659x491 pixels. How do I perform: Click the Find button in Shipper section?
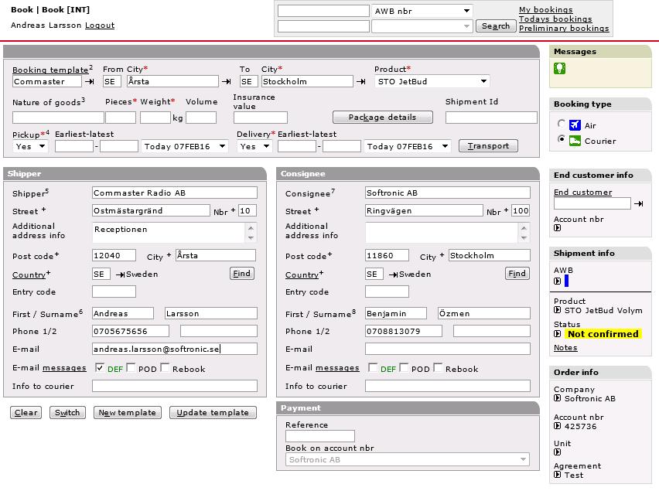click(x=241, y=274)
